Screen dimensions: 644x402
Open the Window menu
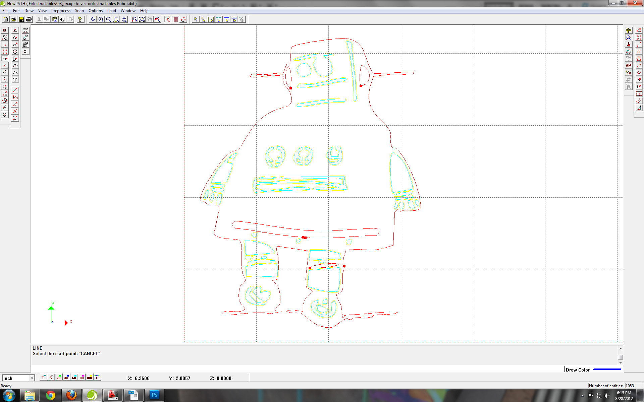point(128,11)
